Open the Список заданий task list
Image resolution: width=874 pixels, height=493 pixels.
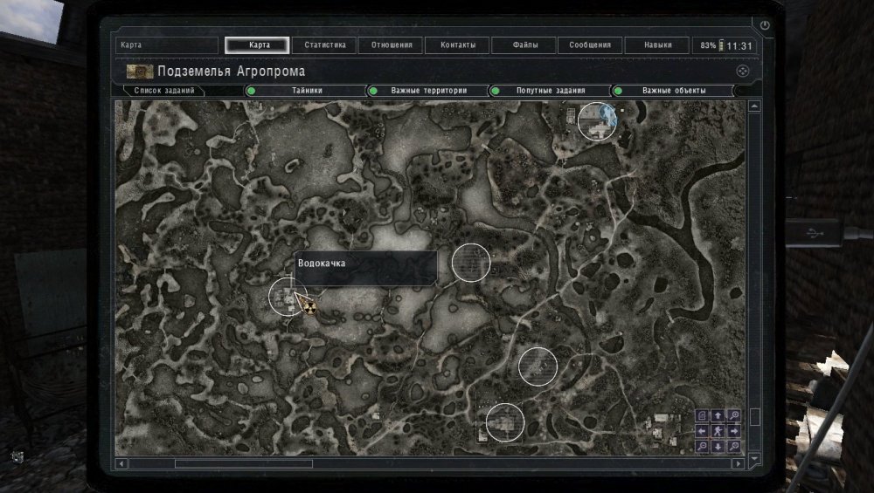[x=164, y=90]
